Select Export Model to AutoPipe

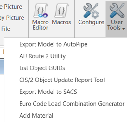click(x=53, y=44)
